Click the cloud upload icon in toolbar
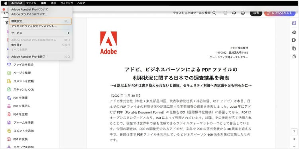299x149 pixels. 234,13
